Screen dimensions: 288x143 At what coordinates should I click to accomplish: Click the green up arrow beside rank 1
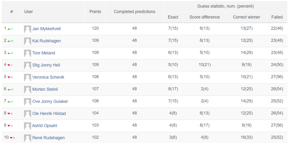pyautogui.click(x=9, y=29)
